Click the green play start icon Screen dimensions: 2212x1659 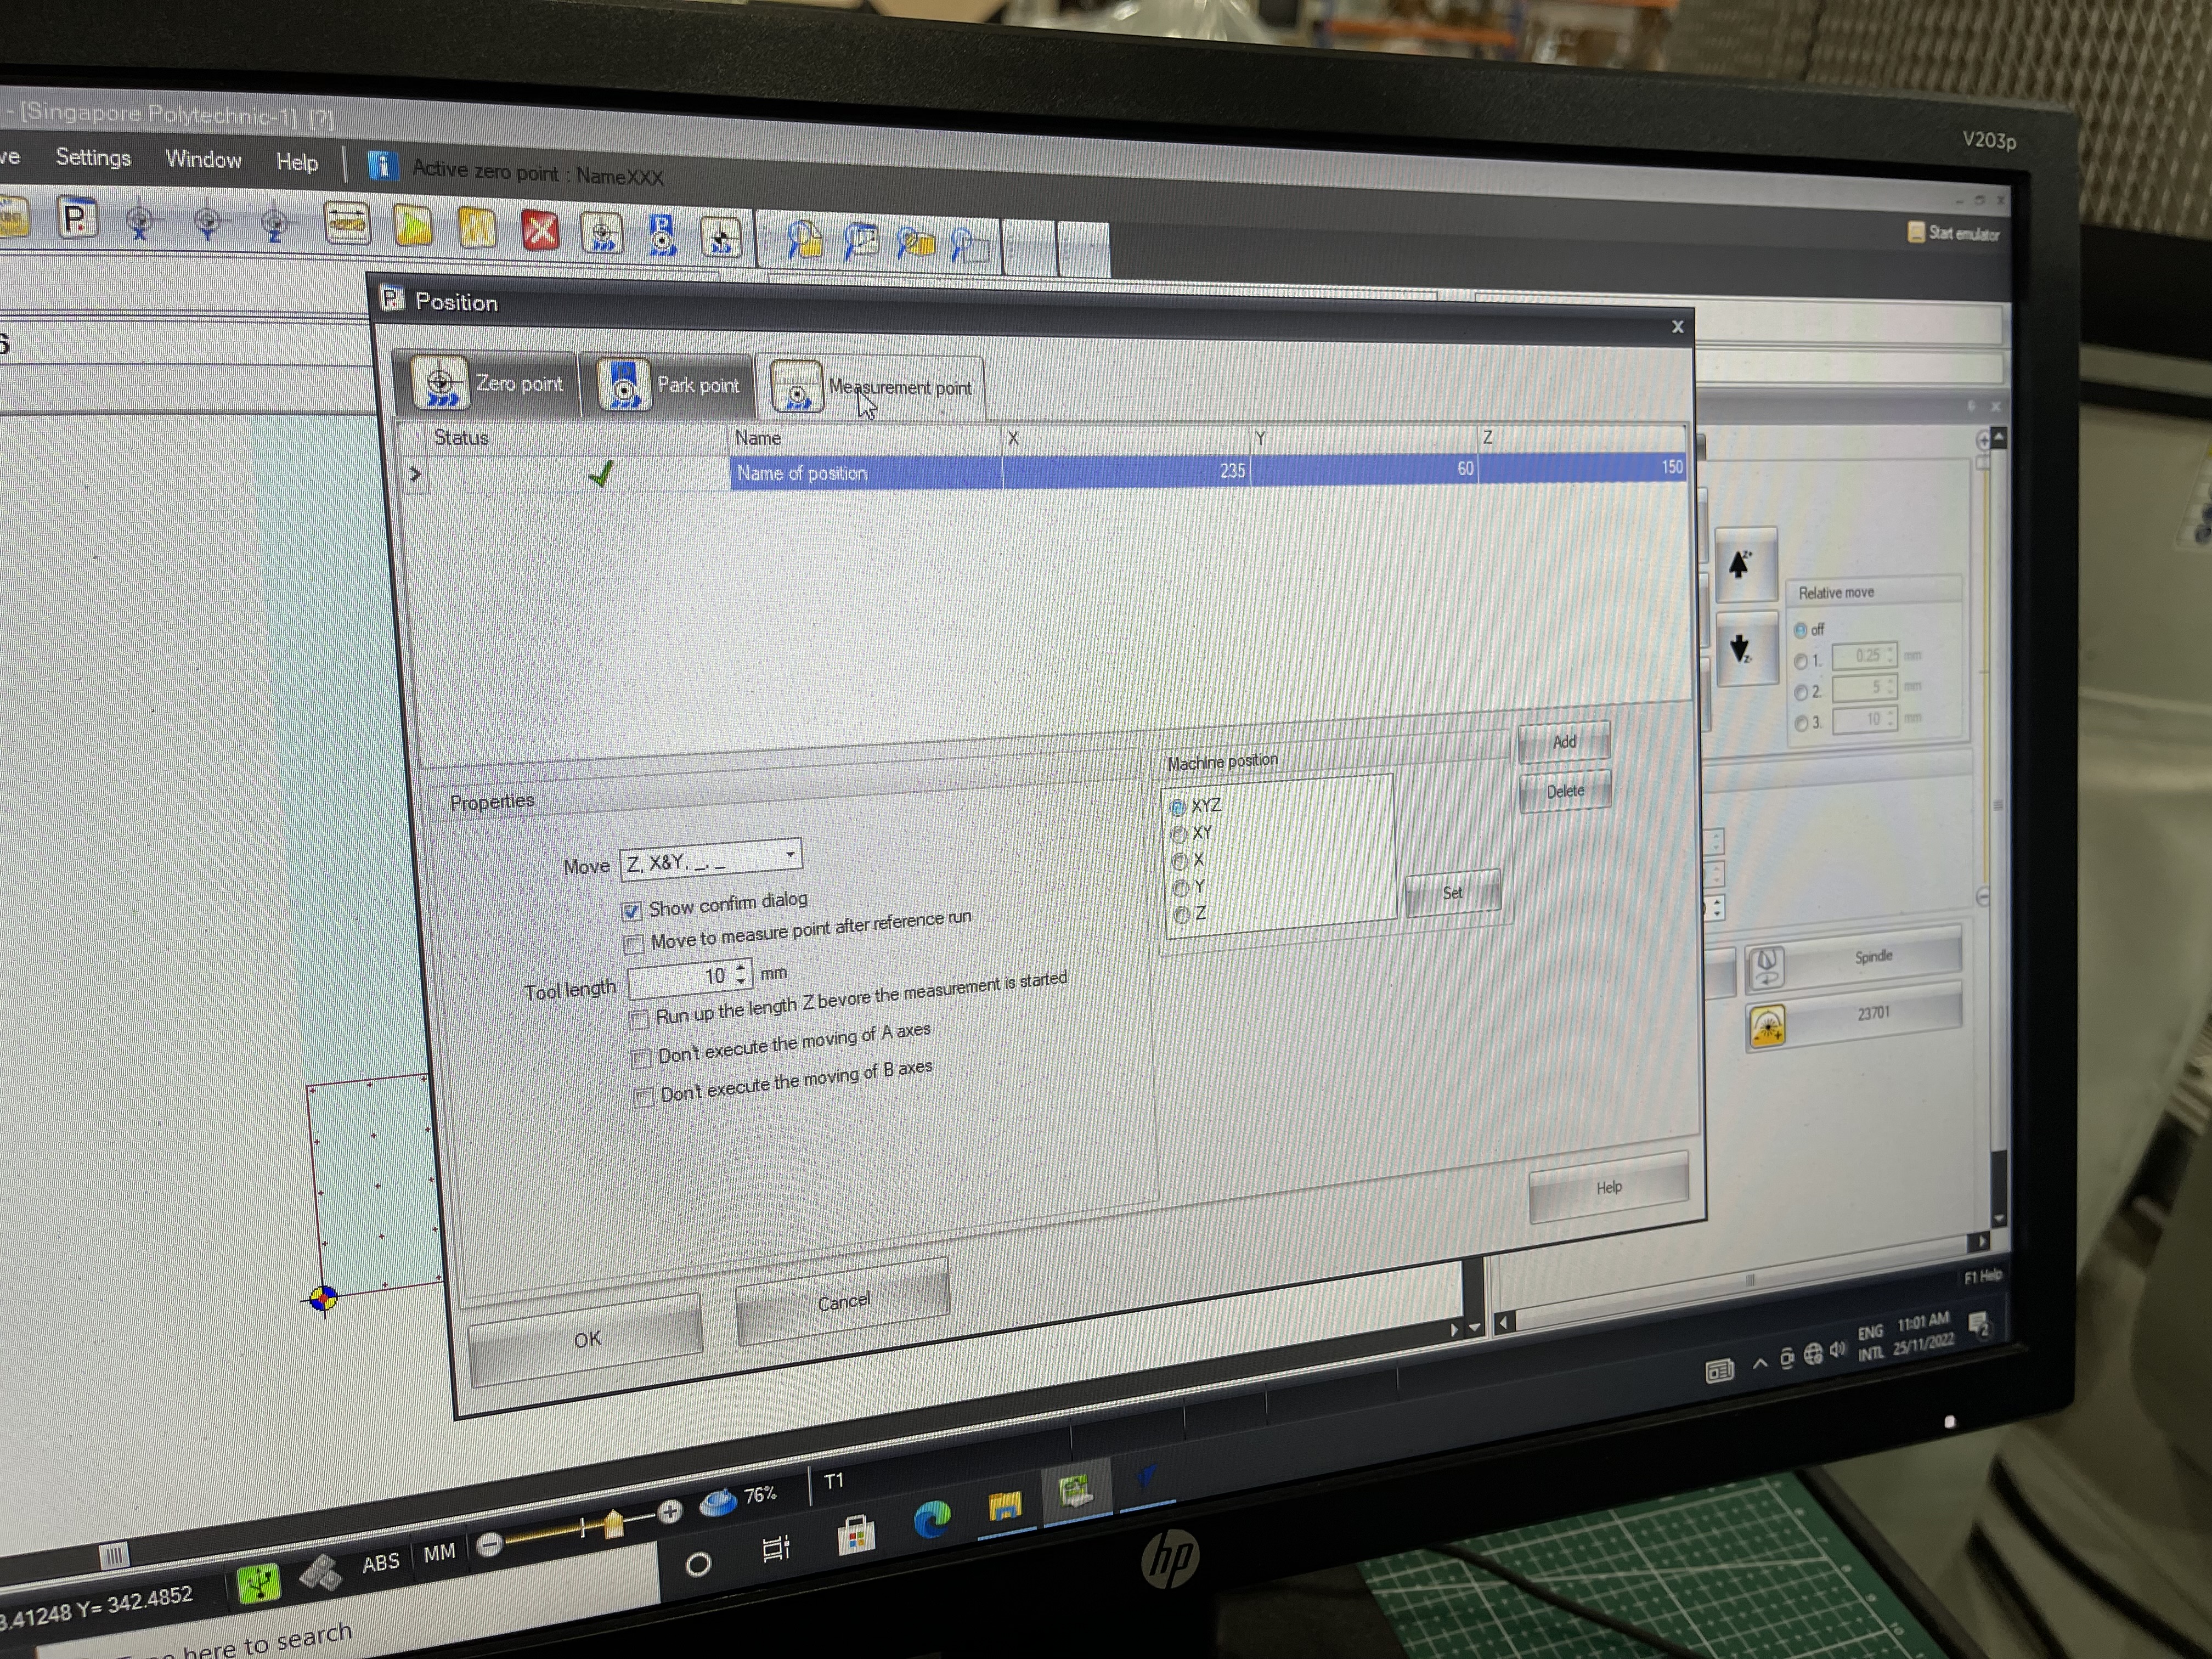413,227
